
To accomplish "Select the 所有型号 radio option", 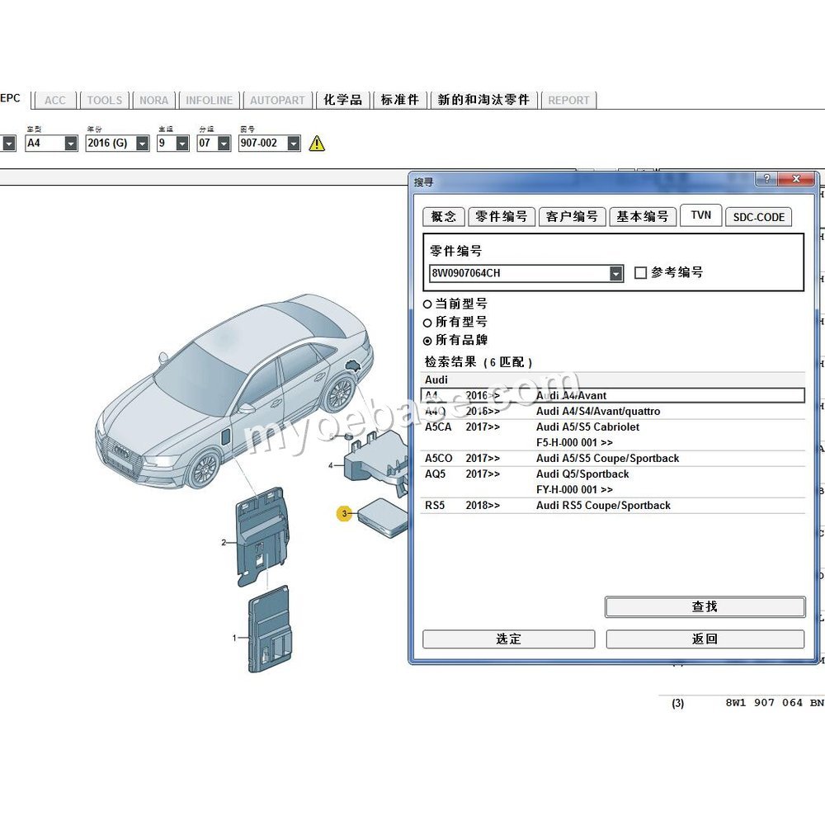I will (x=427, y=323).
